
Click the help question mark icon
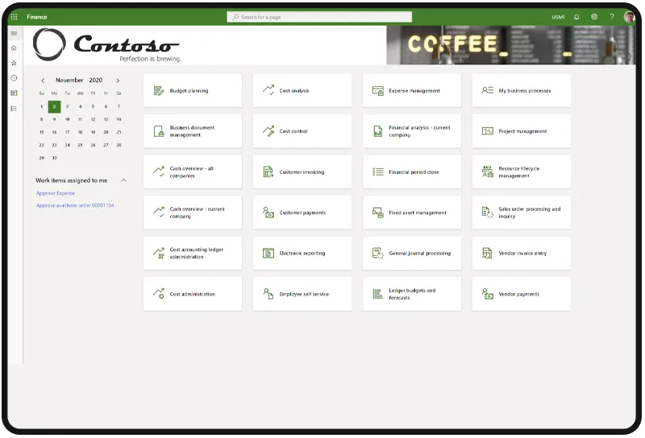(x=612, y=17)
